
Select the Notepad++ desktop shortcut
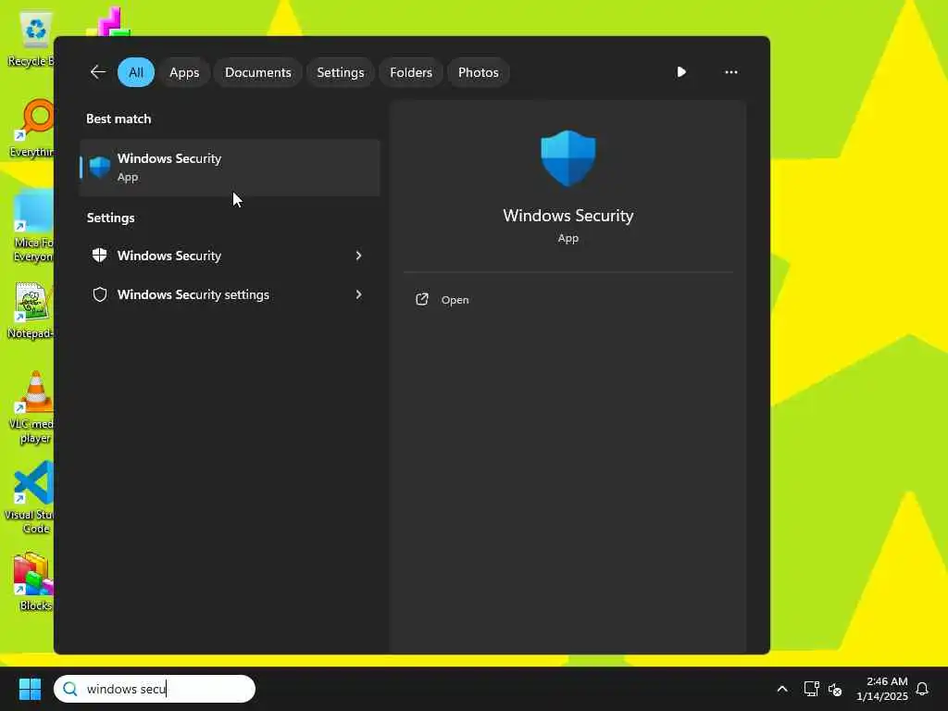[31, 311]
